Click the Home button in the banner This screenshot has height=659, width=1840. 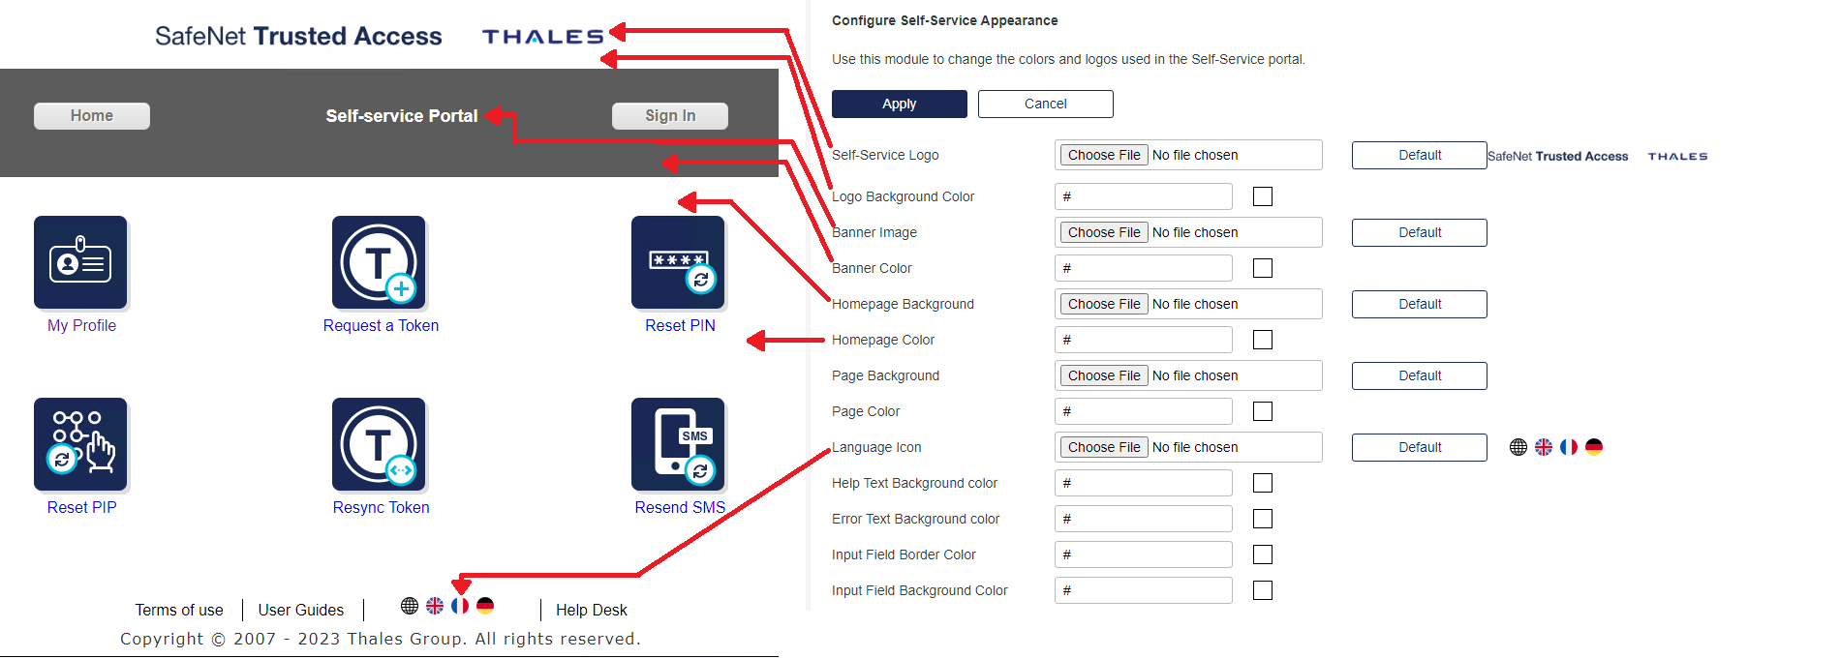92,116
